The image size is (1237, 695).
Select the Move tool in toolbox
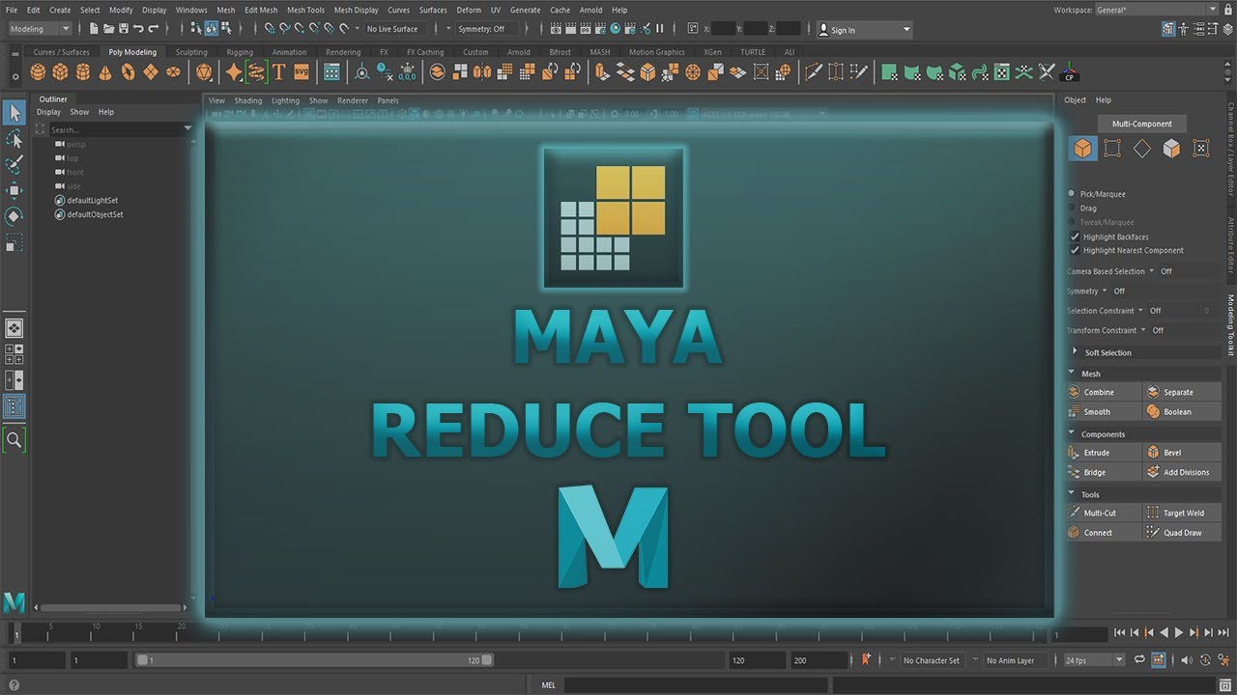click(x=14, y=191)
